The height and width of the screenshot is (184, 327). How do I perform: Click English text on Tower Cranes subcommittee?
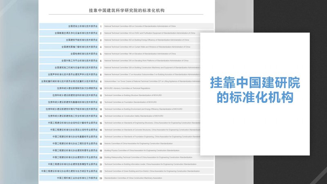152,81
